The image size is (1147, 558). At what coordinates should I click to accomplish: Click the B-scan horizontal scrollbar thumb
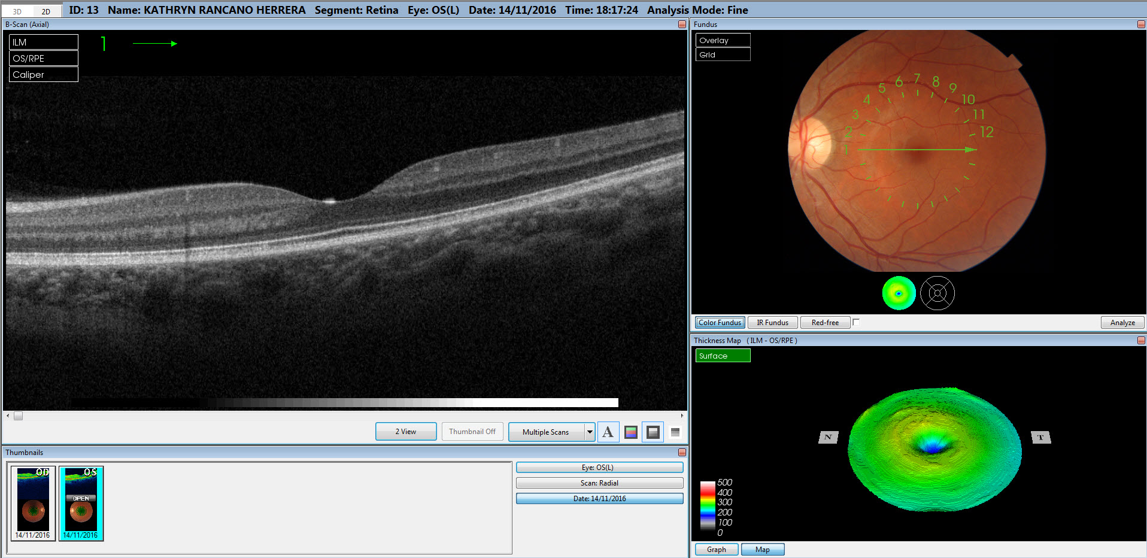[19, 416]
